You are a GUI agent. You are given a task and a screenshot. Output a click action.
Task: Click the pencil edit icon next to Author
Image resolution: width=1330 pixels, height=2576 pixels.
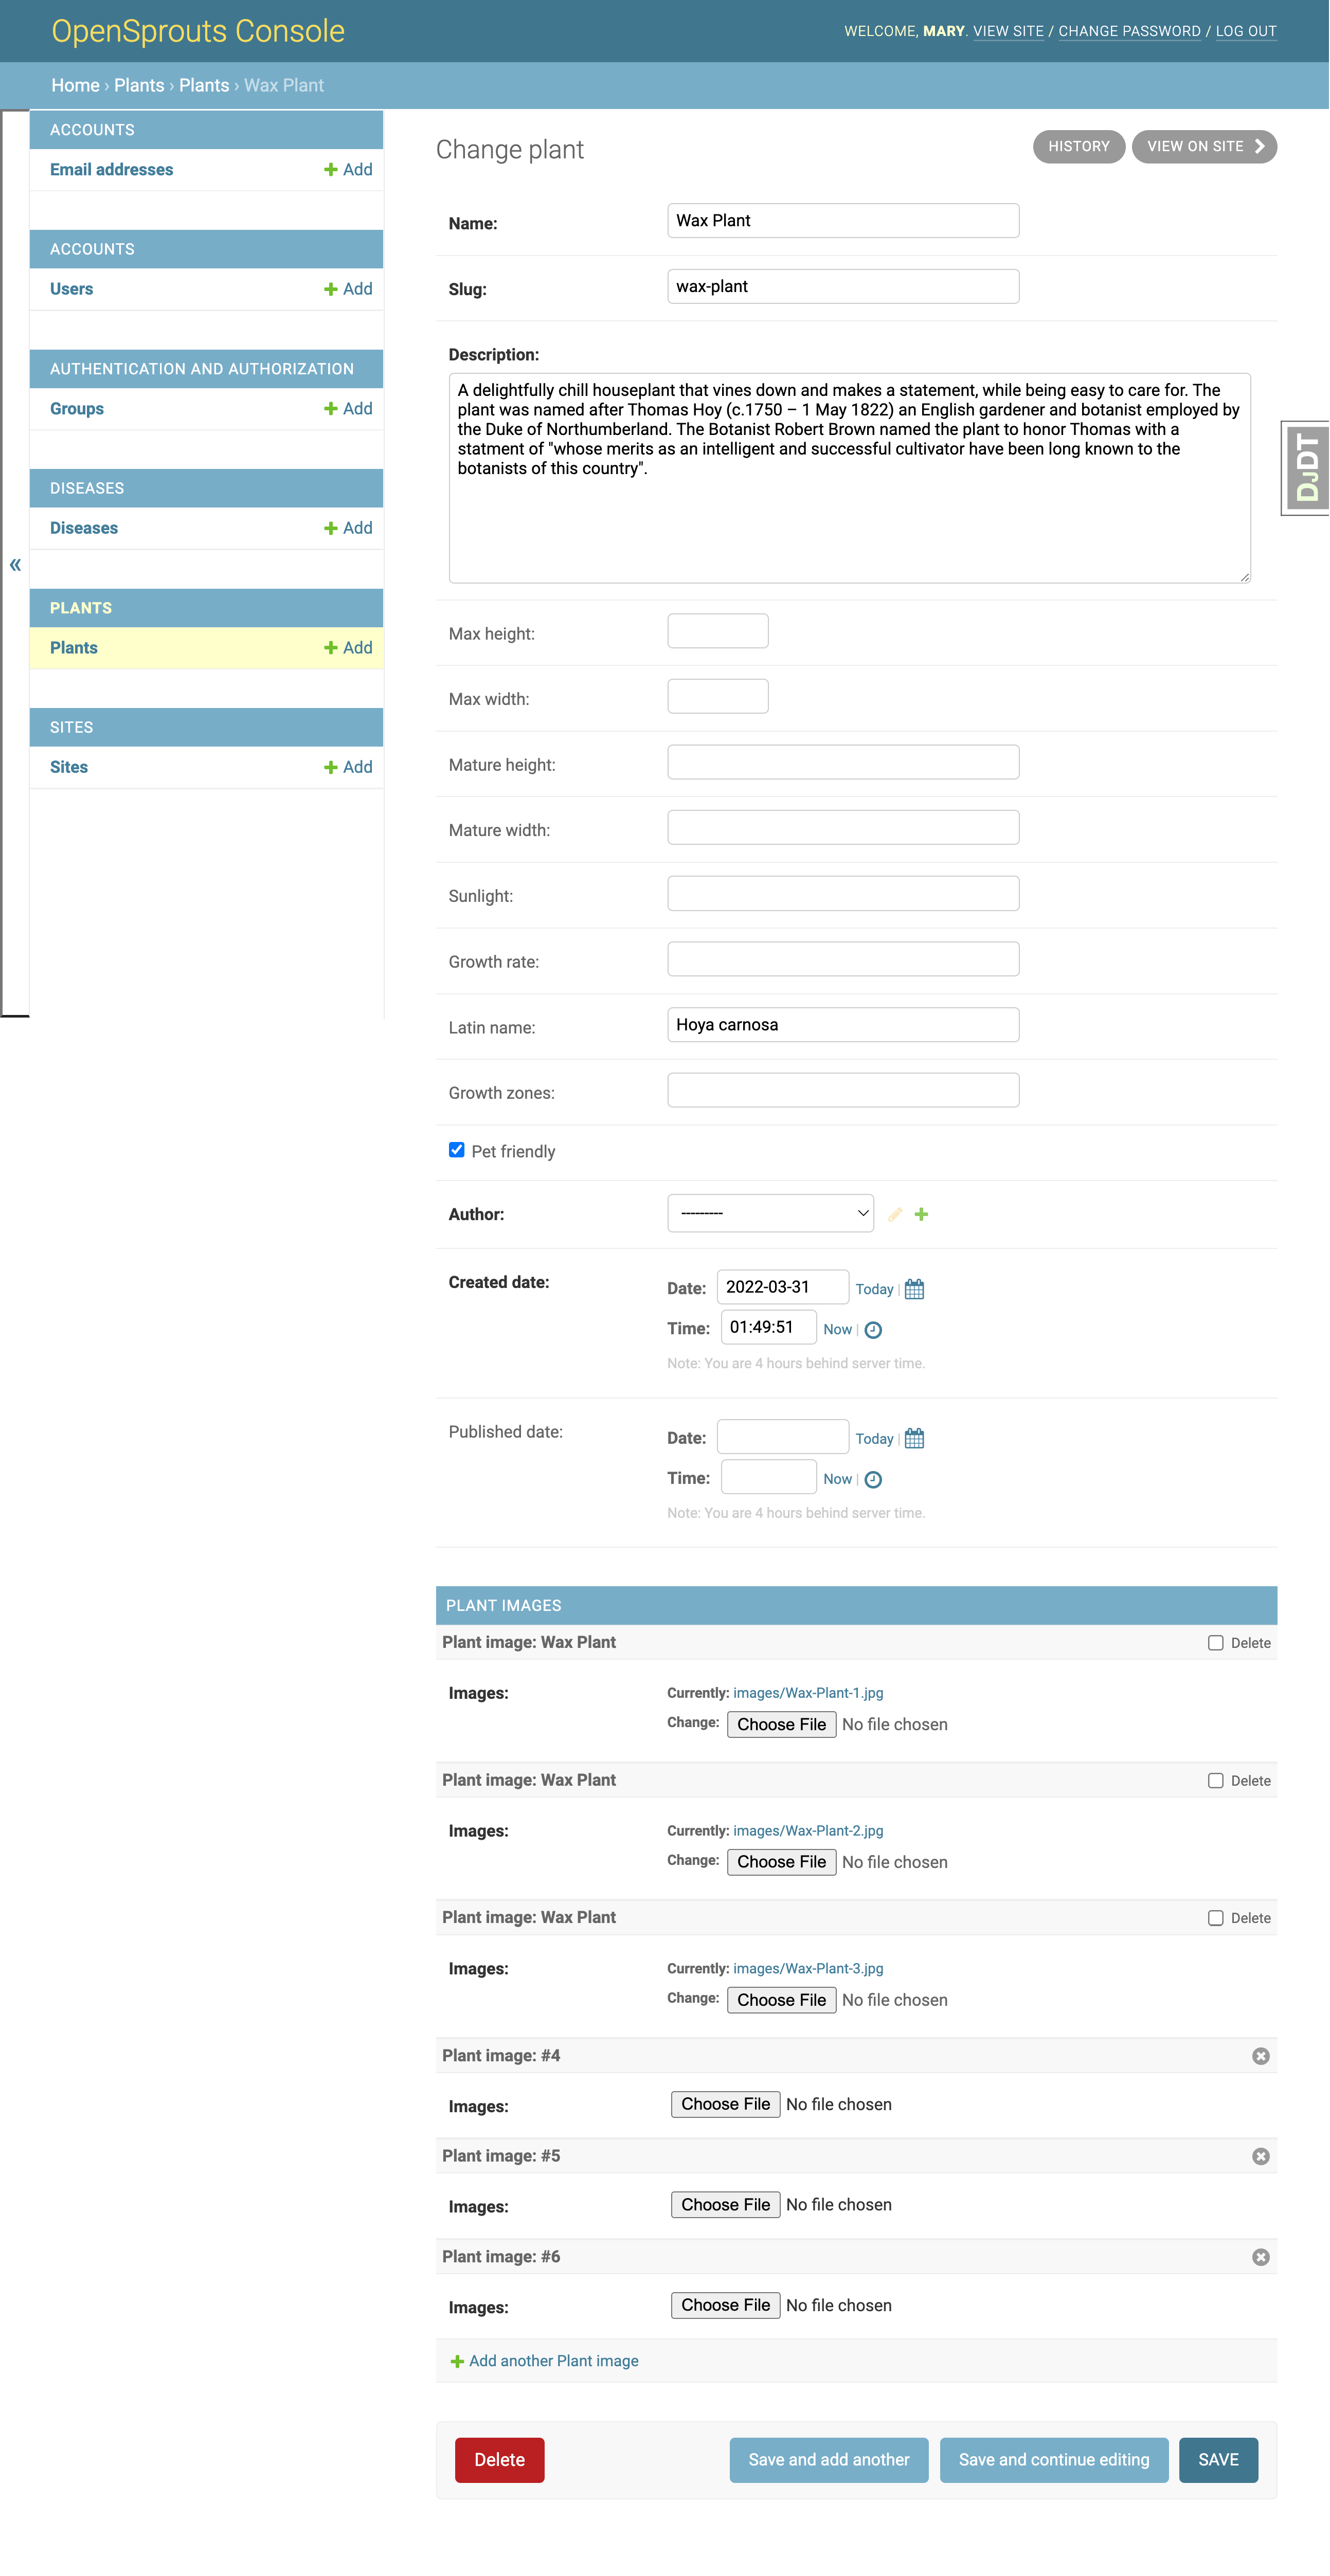(894, 1214)
